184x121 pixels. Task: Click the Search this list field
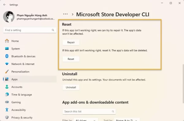point(89,111)
